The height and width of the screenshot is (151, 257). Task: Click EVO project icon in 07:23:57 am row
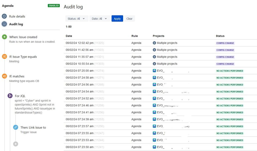[x=154, y=126]
